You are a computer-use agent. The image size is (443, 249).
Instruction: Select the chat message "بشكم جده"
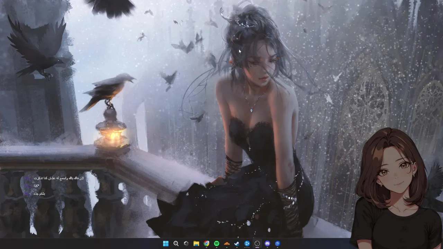click(x=39, y=194)
